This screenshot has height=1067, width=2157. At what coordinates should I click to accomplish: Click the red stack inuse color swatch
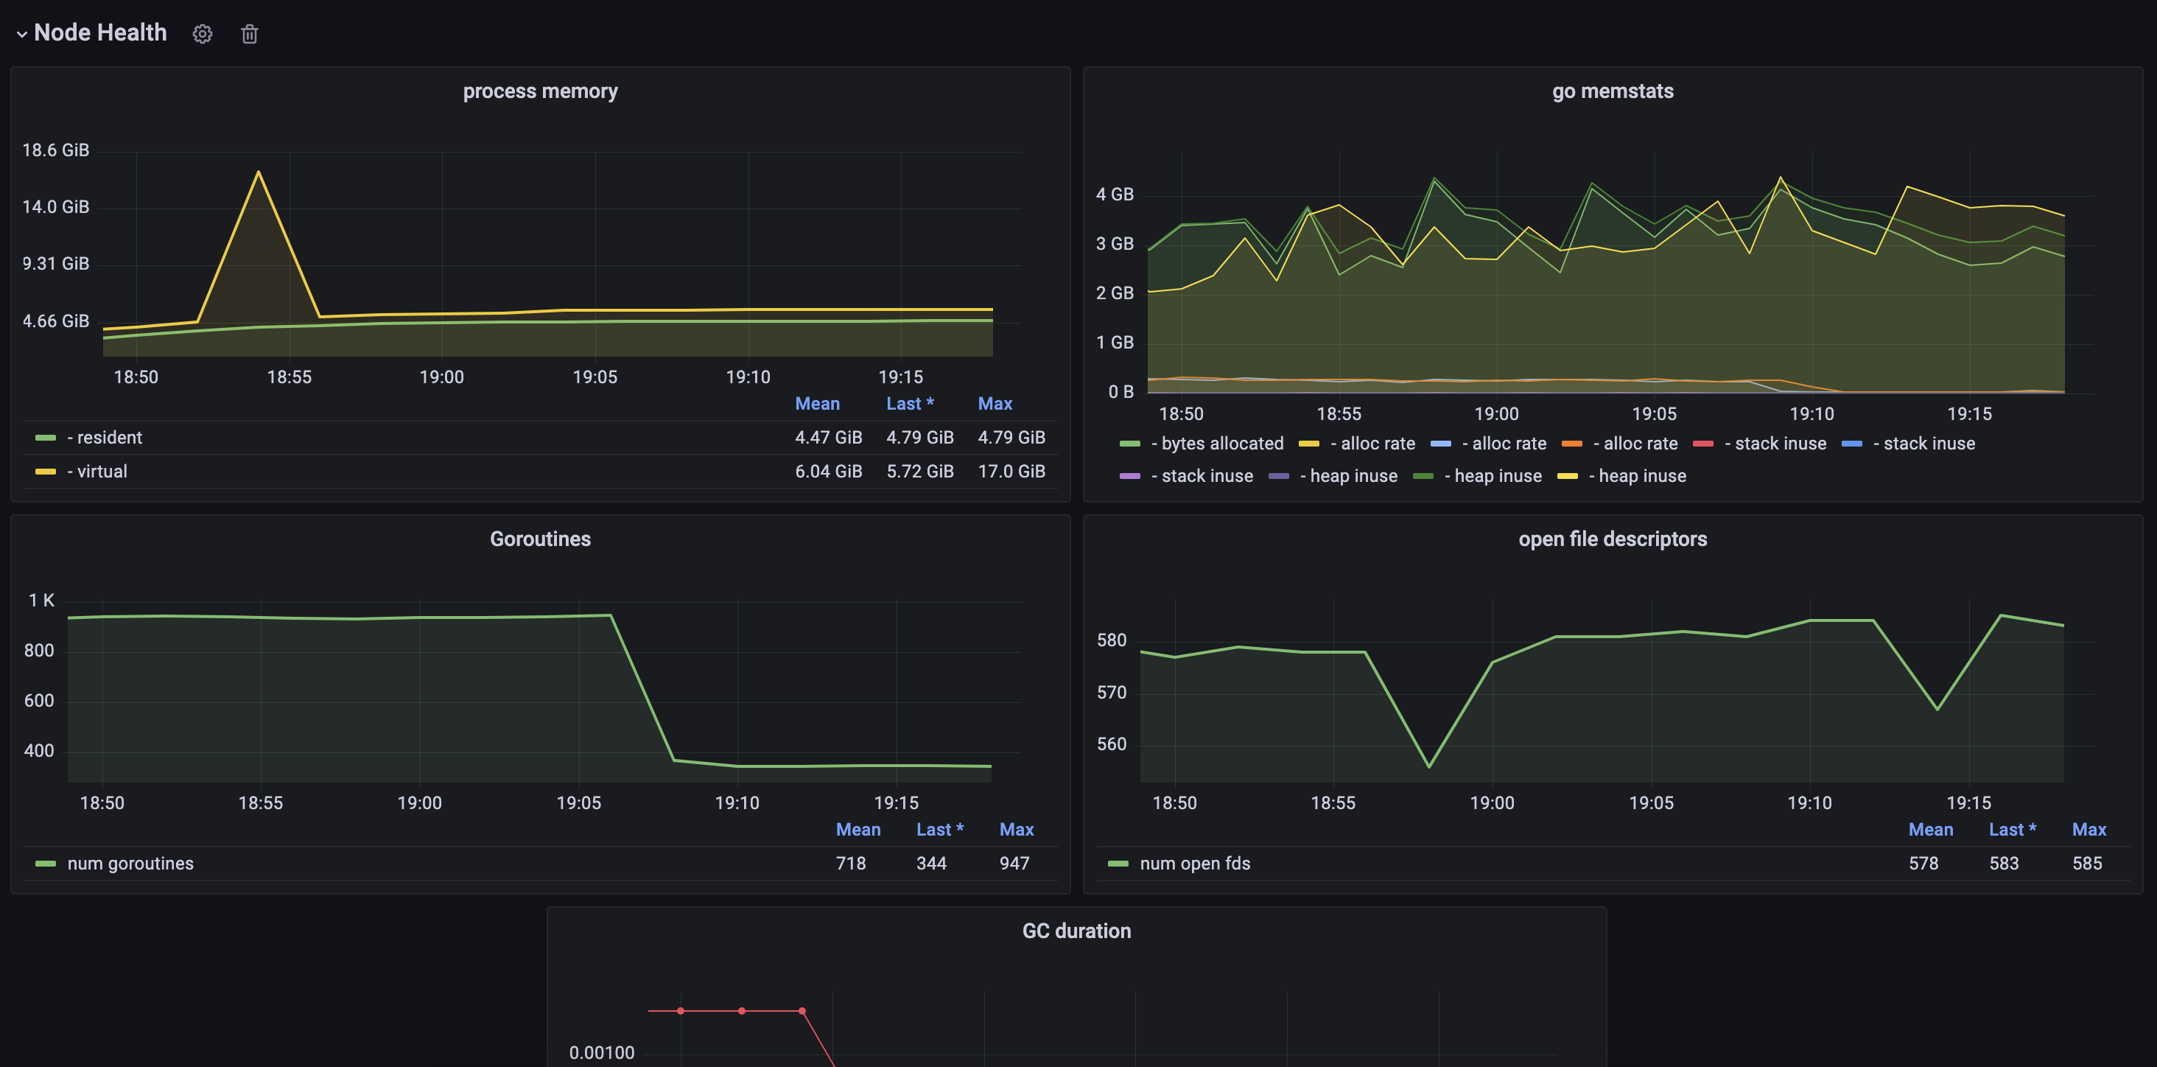pyautogui.click(x=1702, y=444)
